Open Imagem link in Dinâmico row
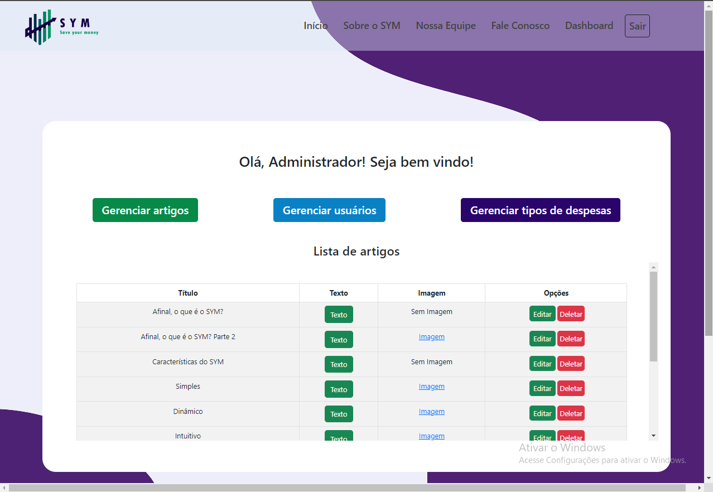 (432, 412)
